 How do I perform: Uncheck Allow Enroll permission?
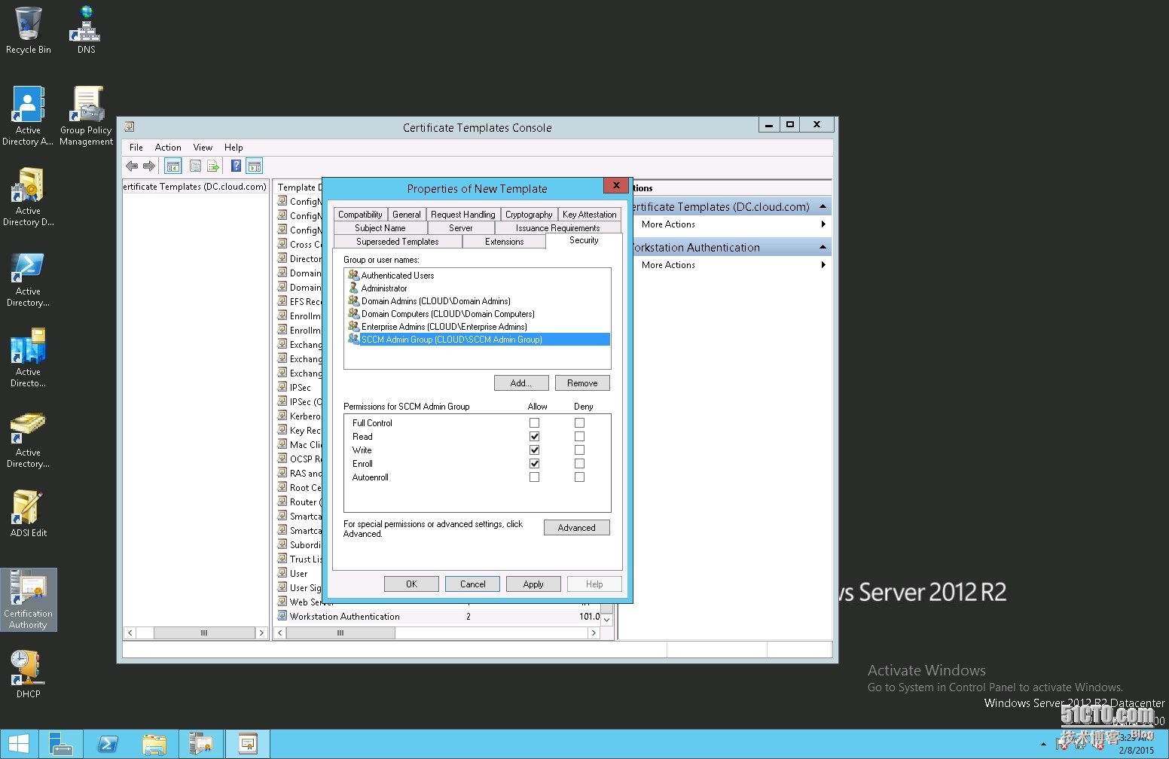click(x=535, y=464)
